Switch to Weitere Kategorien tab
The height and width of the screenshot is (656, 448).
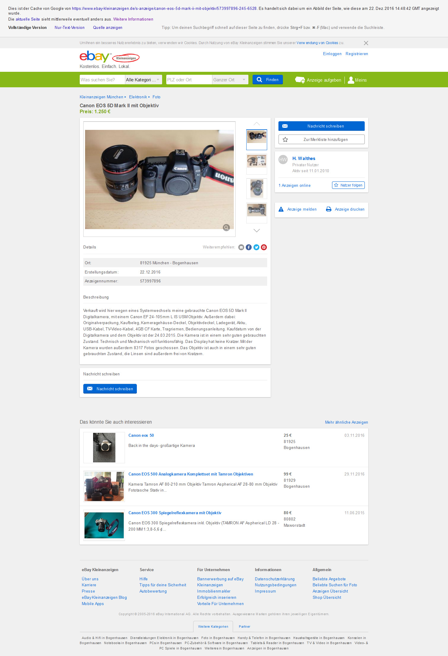pyautogui.click(x=213, y=627)
